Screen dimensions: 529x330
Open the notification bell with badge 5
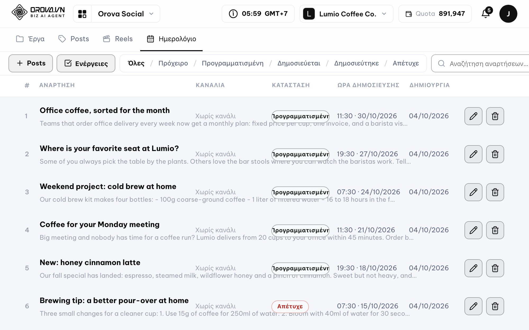pos(486,13)
